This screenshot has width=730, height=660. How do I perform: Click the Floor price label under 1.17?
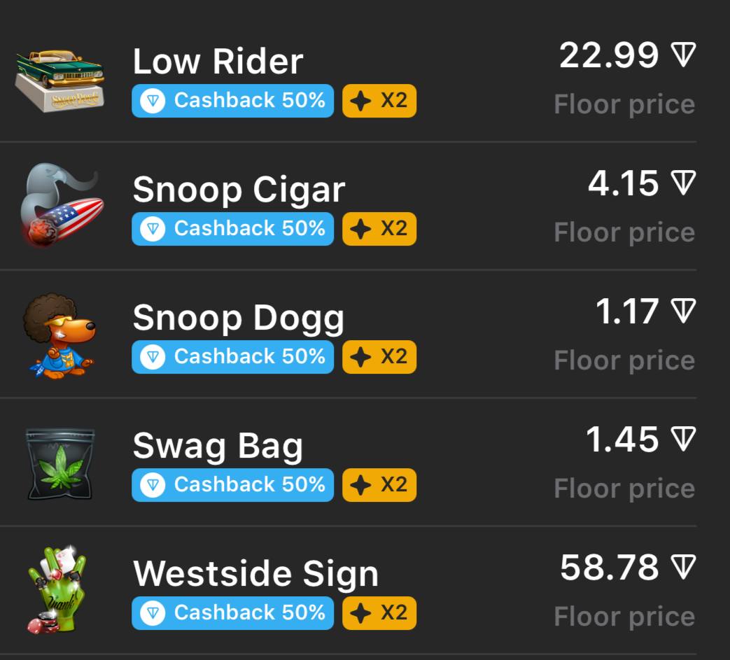(624, 360)
